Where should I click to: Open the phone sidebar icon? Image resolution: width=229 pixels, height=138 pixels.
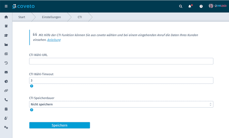point(6,100)
